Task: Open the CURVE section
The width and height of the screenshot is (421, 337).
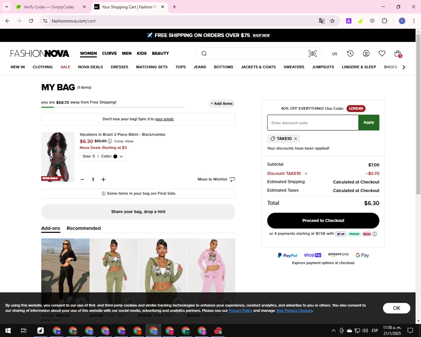Action: click(109, 53)
